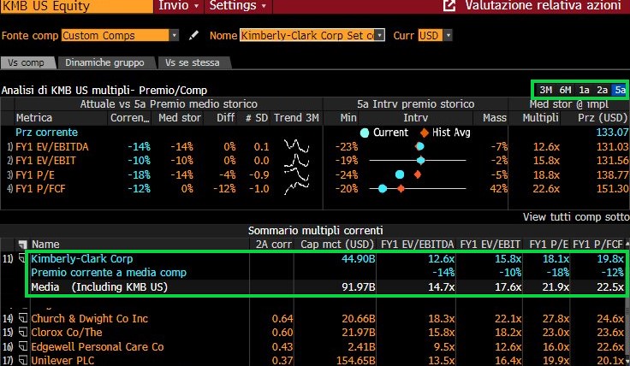Screen dimensions: 630x366
Task: Open the Settings menu
Action: [x=237, y=6]
